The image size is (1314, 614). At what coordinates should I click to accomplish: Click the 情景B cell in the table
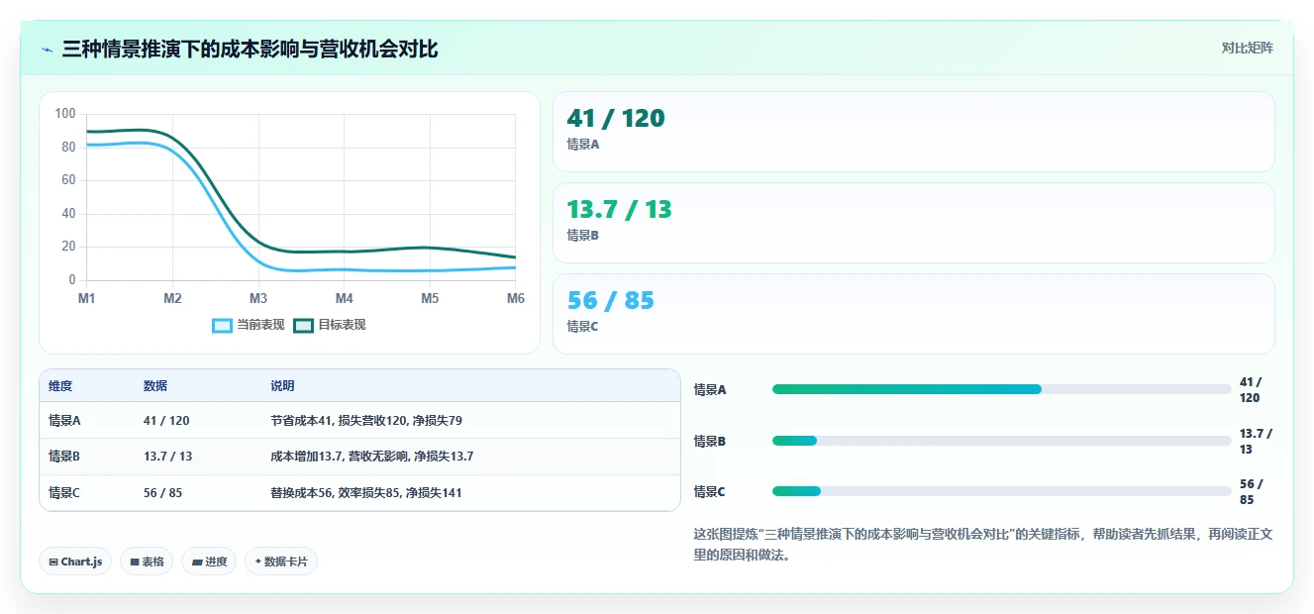coord(64,457)
